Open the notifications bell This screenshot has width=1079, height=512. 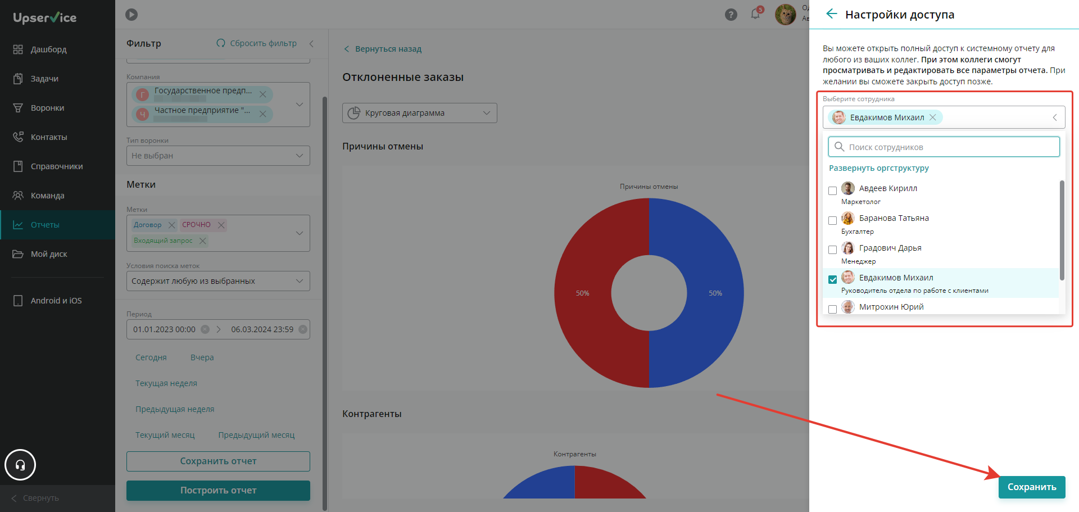click(756, 14)
